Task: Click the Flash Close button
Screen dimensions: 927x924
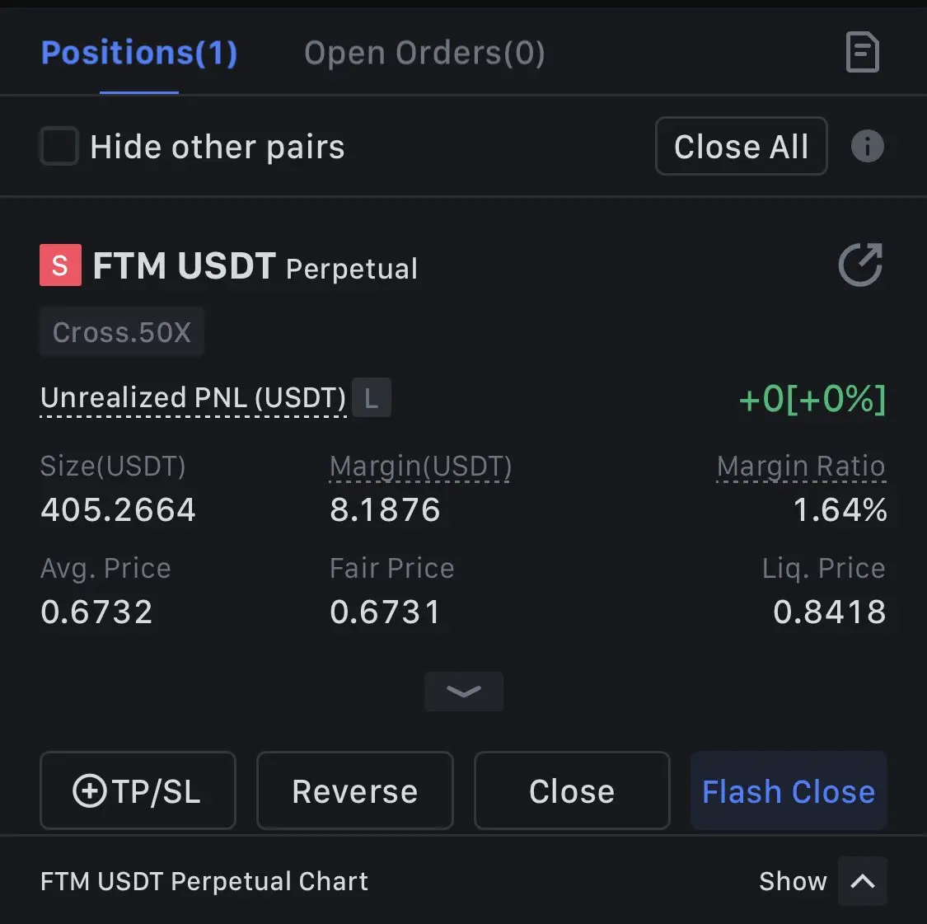Action: point(789,791)
